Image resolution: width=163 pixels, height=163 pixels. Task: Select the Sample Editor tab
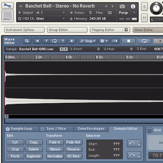[126, 129]
